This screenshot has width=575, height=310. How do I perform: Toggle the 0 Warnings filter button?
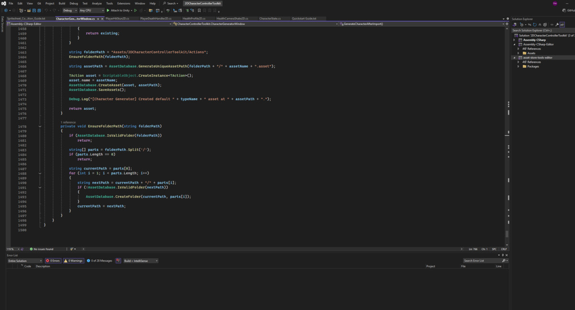[x=73, y=261]
